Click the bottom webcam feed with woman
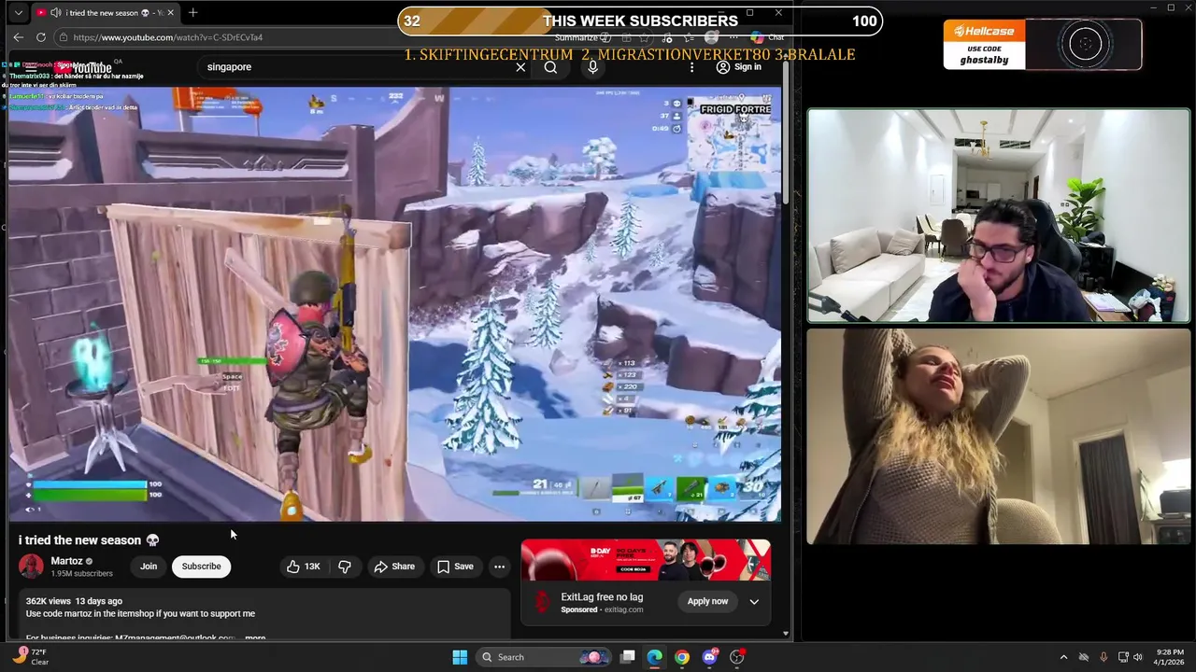Screen dimensions: 1196x672 [x=999, y=436]
